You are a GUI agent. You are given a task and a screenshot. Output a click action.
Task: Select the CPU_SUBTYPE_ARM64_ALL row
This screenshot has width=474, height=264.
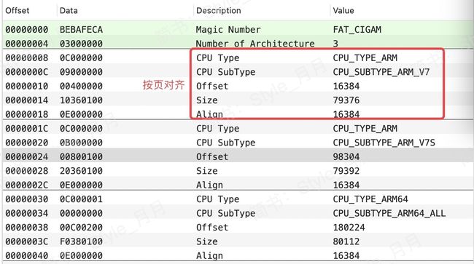tap(237, 213)
